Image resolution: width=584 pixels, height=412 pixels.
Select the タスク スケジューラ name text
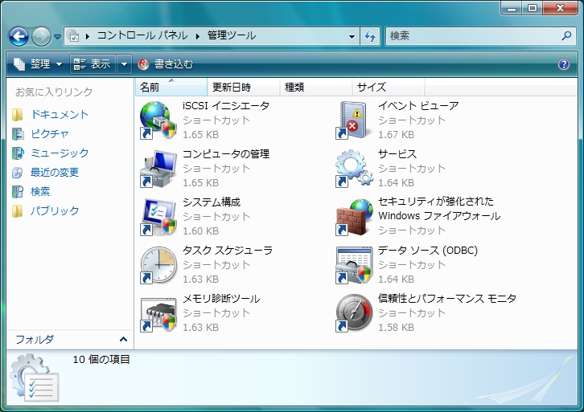click(x=228, y=251)
